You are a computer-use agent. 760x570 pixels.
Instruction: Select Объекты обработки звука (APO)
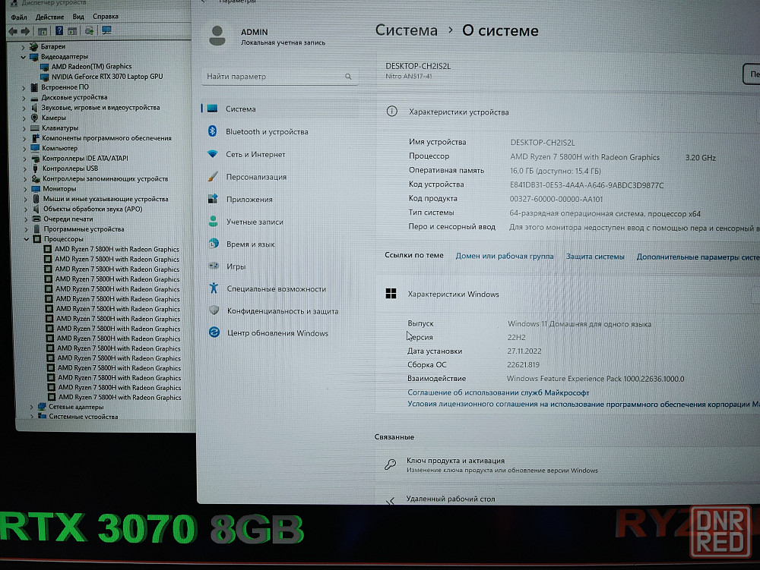[93, 209]
